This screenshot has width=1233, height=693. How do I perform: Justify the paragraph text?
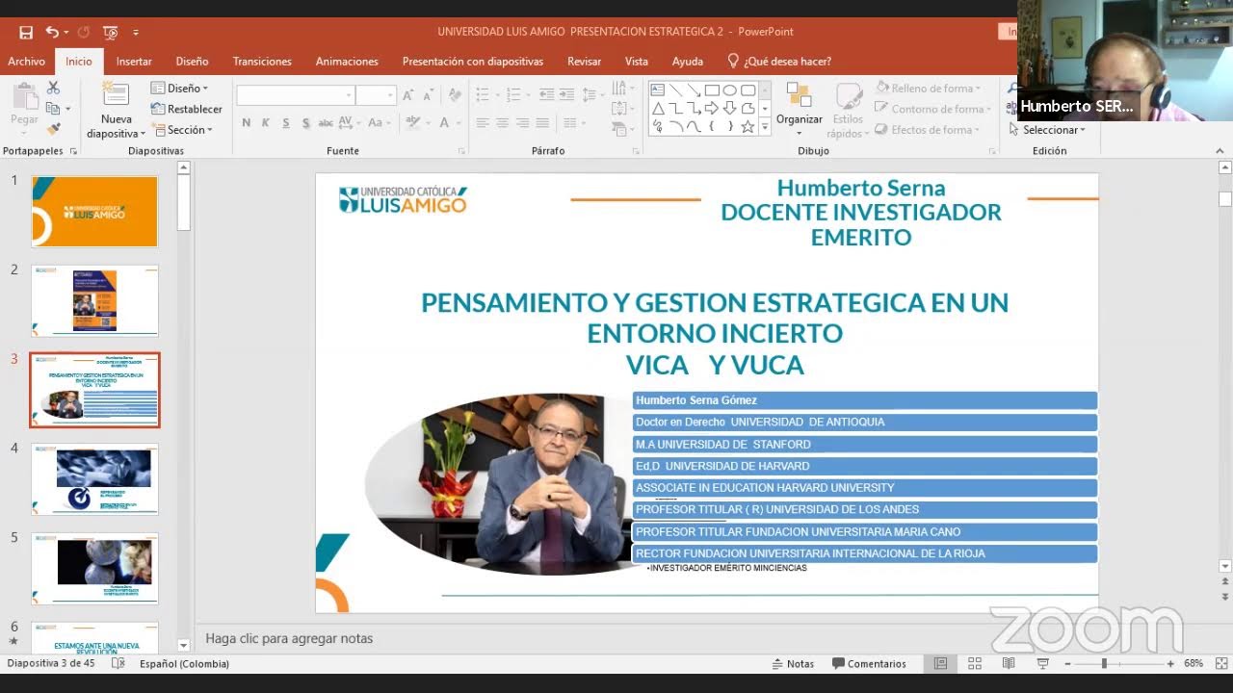542,122
